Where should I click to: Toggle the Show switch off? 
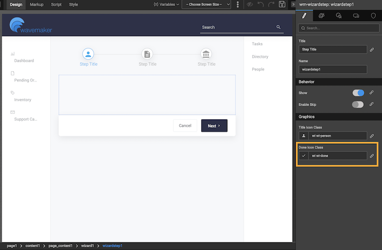358,93
